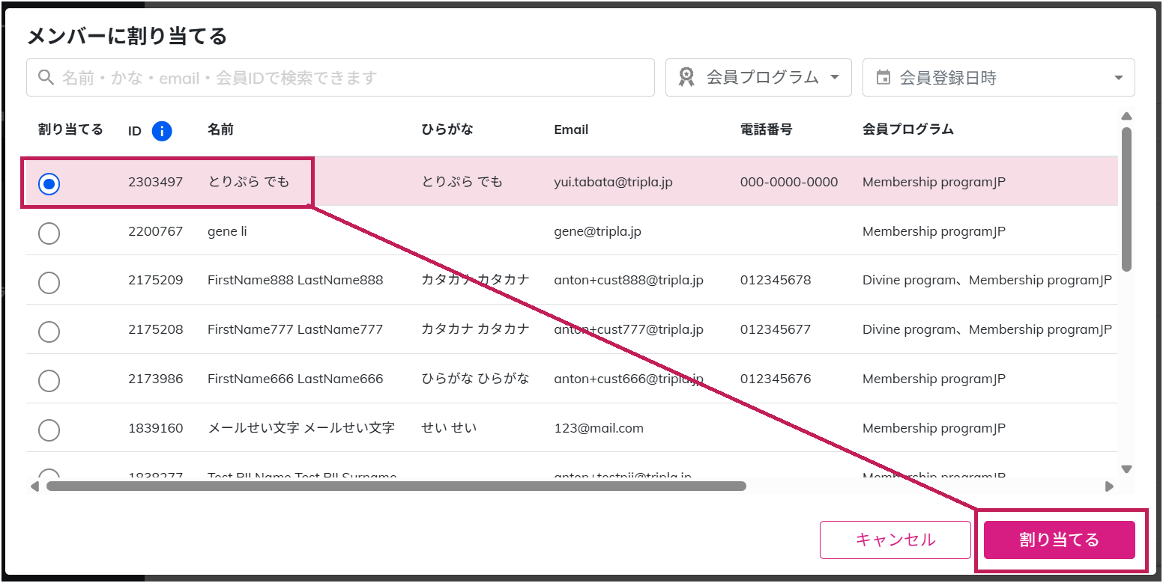This screenshot has width=1163, height=583.
Task: Click the 会員プログラム badge icon
Action: pyautogui.click(x=686, y=77)
